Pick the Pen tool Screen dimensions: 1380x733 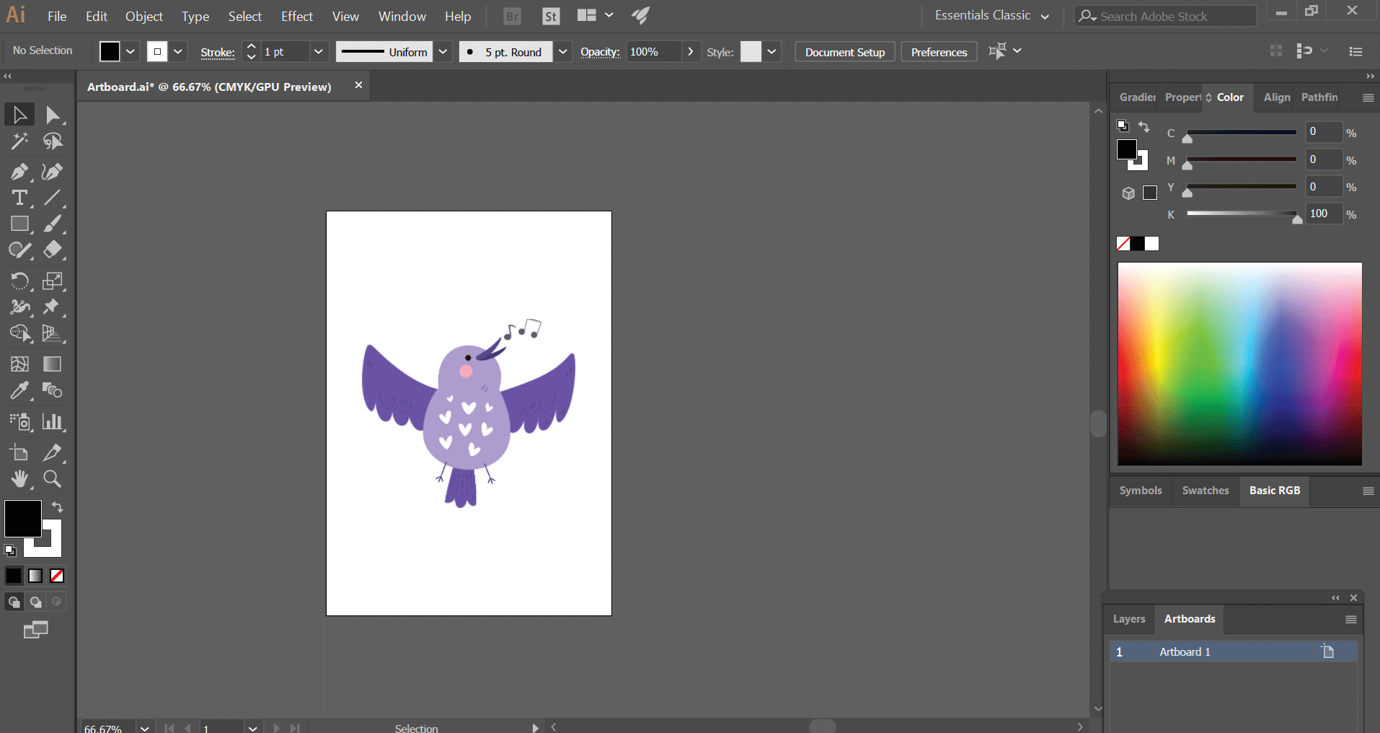point(18,172)
